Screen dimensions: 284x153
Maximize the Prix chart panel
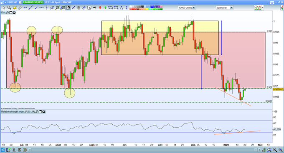pos(11,12)
